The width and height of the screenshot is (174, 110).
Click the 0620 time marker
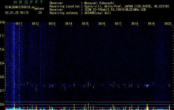coord(168,24)
